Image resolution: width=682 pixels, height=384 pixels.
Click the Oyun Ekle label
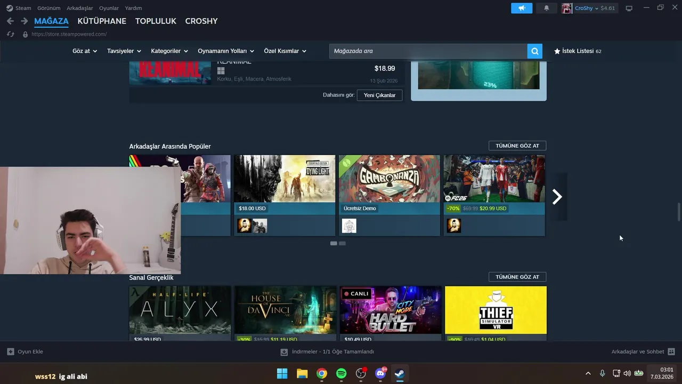(30, 351)
